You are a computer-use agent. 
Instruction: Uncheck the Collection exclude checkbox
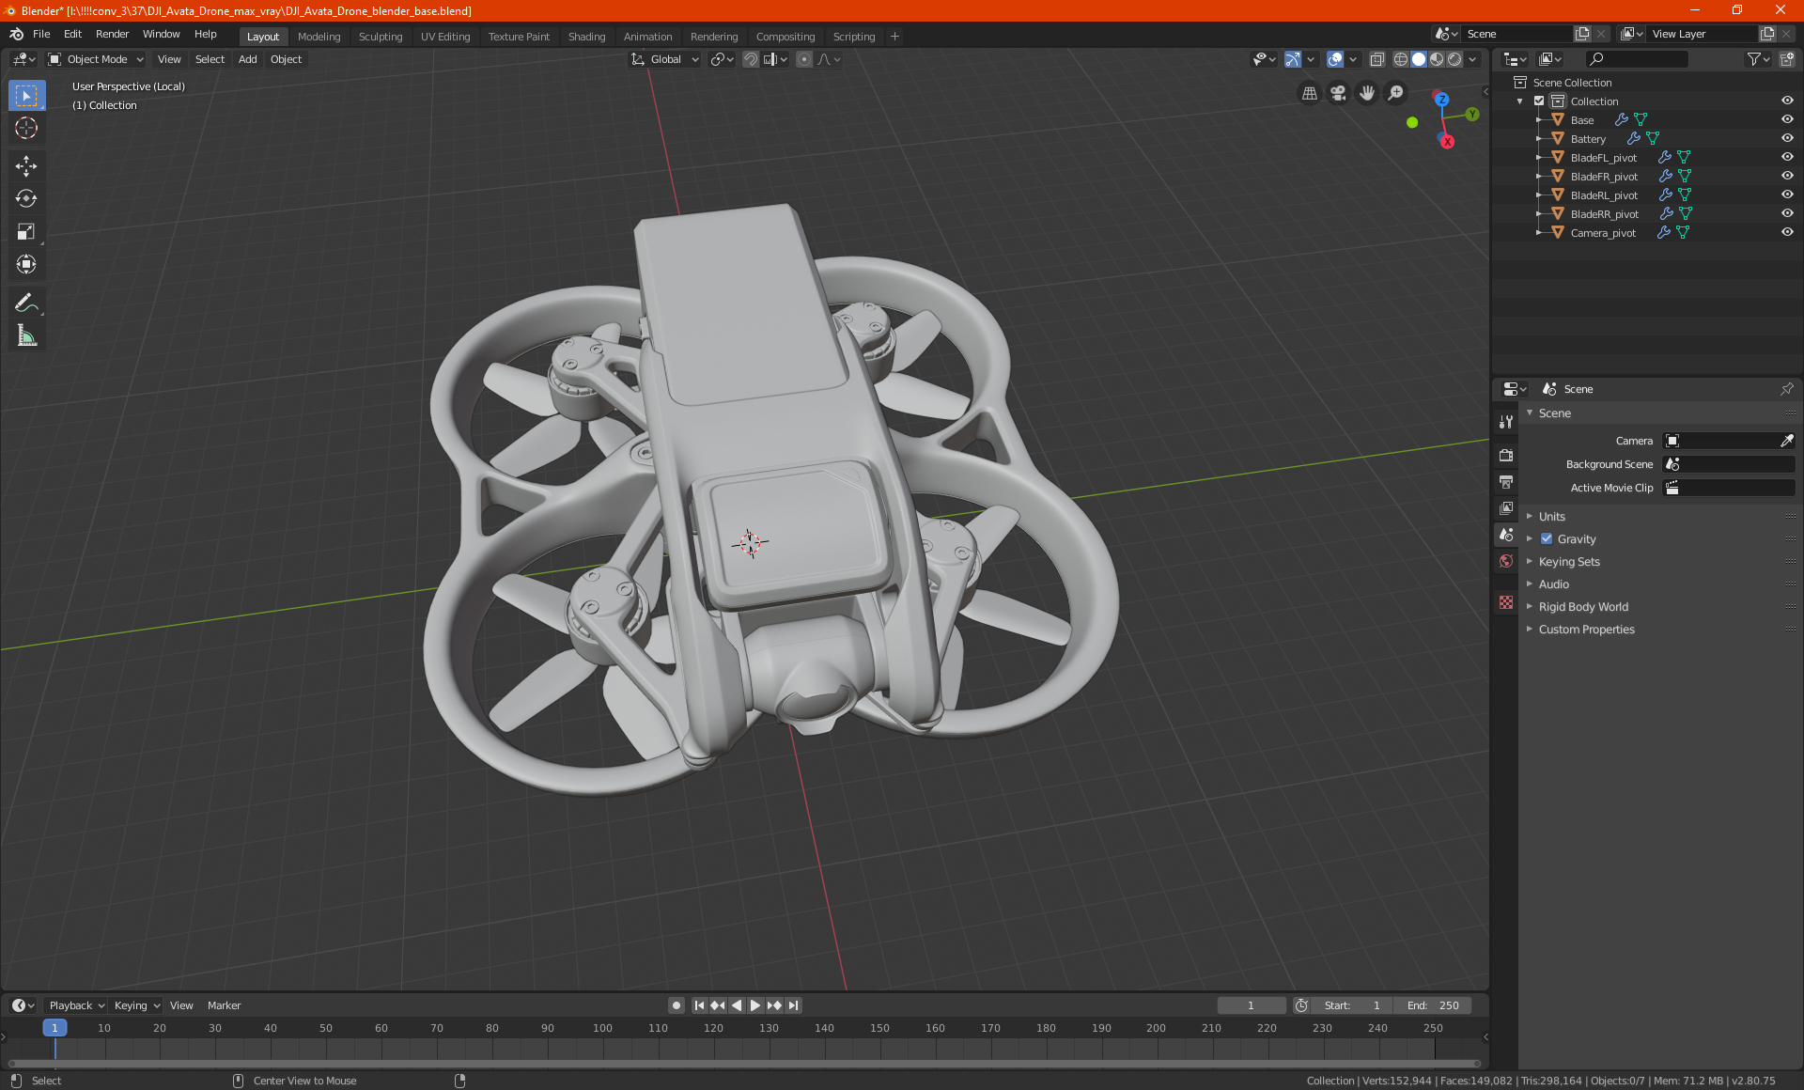[1539, 101]
